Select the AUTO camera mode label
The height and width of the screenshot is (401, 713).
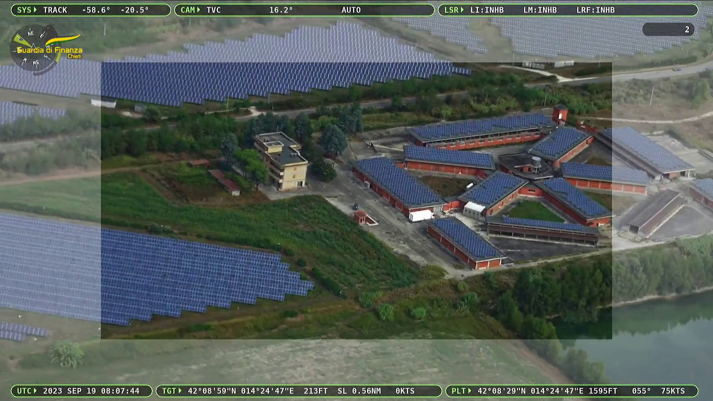click(x=351, y=10)
